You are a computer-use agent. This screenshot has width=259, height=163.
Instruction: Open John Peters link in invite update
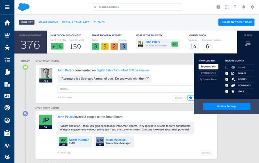(x=66, y=117)
